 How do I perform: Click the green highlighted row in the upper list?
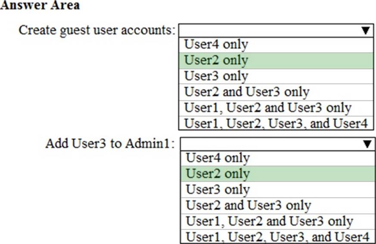(276, 60)
